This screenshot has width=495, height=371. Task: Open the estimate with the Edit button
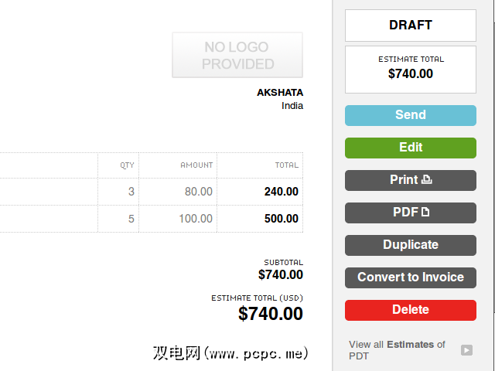tap(411, 148)
